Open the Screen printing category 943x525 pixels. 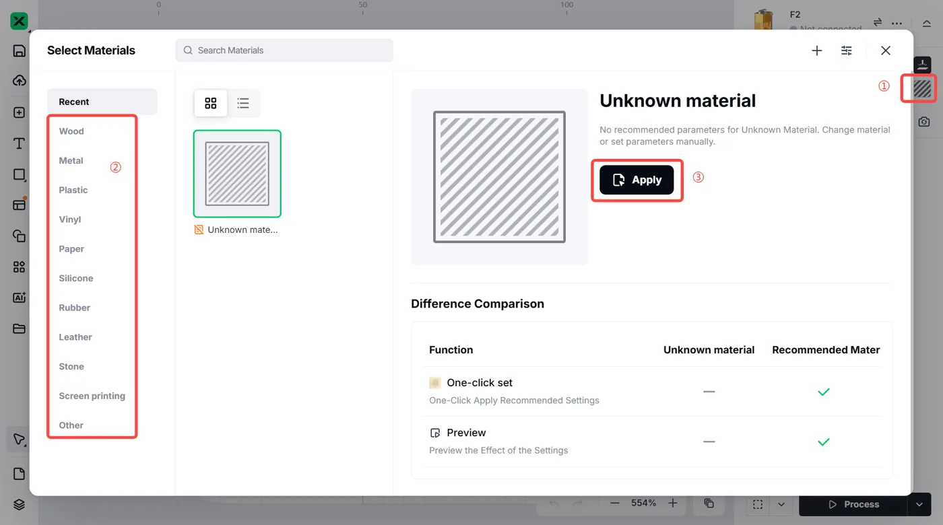point(92,396)
